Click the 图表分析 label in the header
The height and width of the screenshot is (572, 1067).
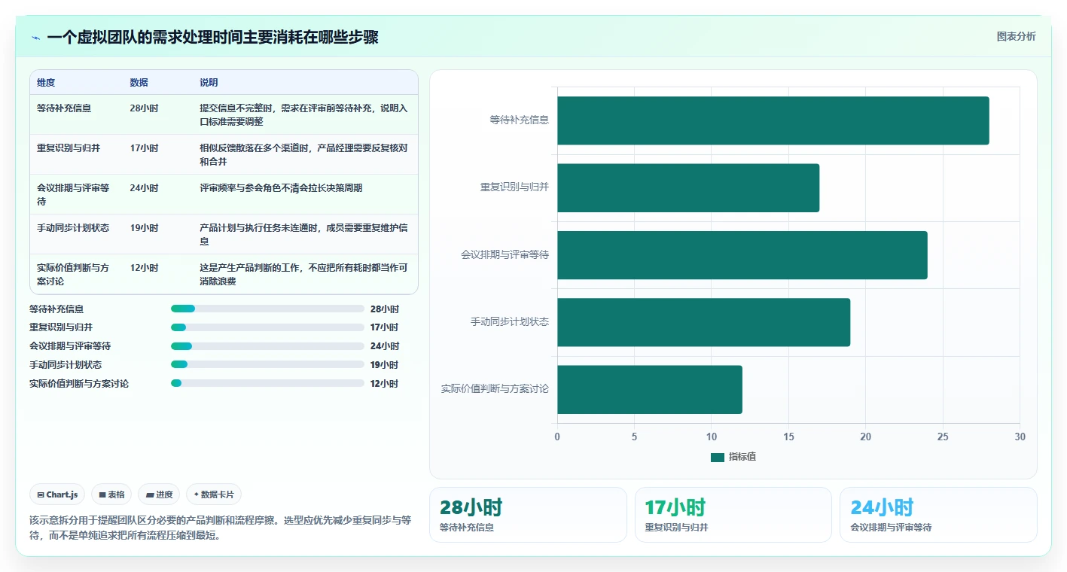pos(1016,36)
